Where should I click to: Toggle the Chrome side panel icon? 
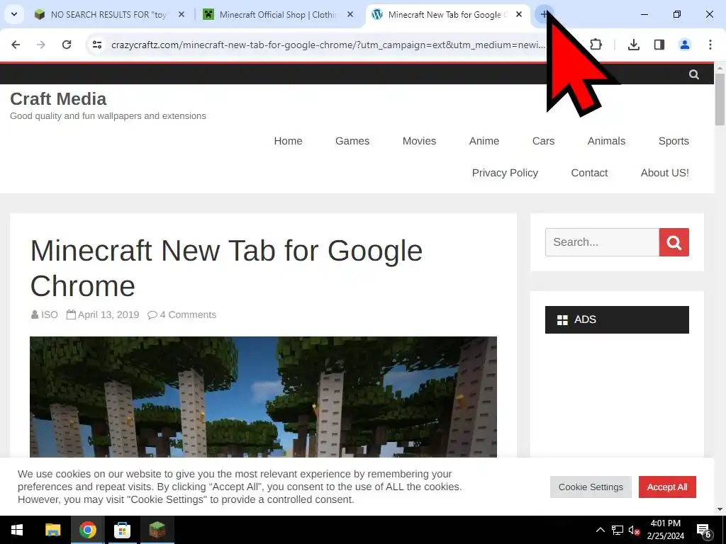[x=659, y=45]
